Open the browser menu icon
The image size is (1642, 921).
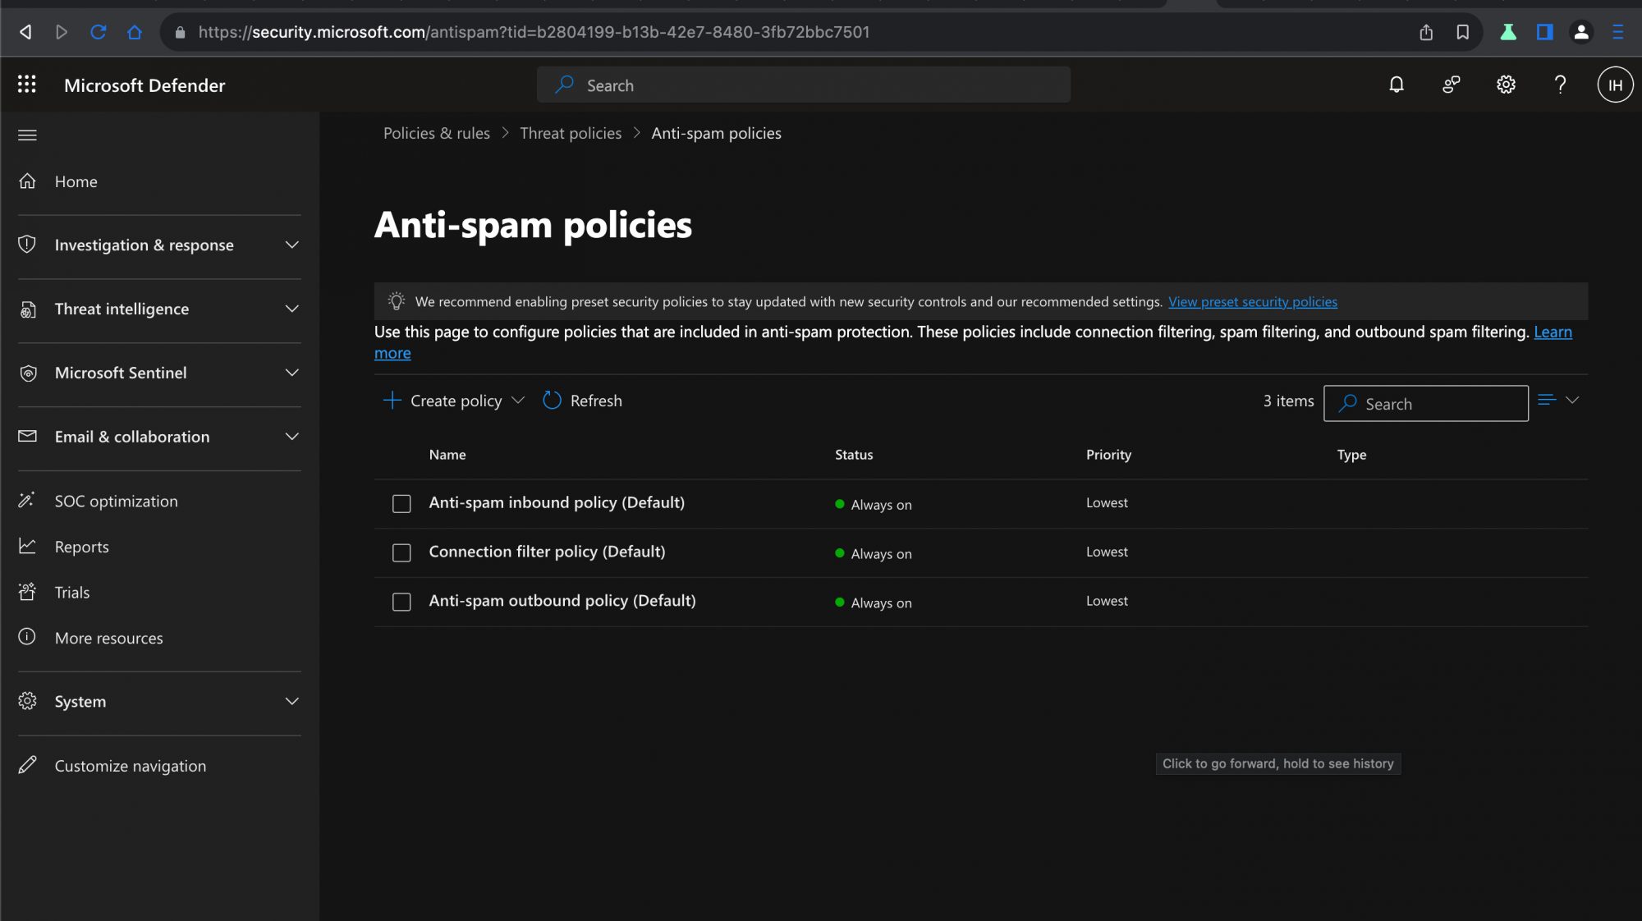(x=1617, y=32)
